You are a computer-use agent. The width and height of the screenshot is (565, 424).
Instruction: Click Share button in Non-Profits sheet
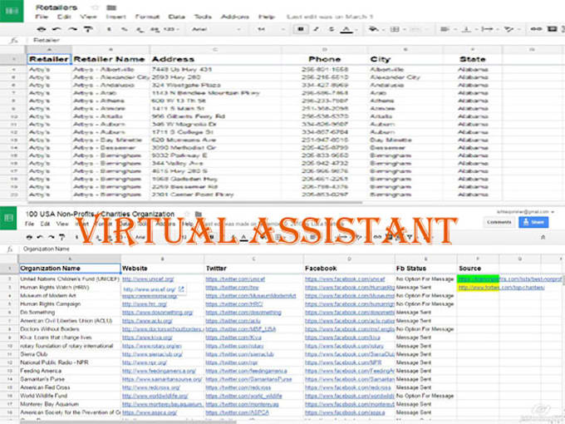coord(533,222)
